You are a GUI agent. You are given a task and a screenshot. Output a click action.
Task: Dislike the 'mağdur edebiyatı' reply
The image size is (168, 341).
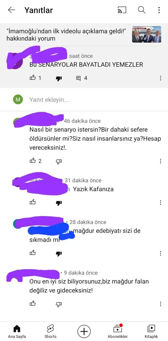[59, 253]
